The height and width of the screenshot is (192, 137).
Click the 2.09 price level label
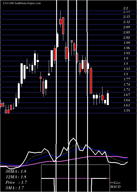pyautogui.click(x=127, y=27)
